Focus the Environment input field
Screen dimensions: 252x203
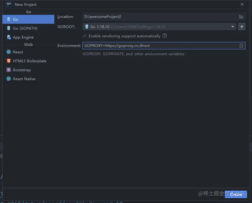pyautogui.click(x=164, y=46)
